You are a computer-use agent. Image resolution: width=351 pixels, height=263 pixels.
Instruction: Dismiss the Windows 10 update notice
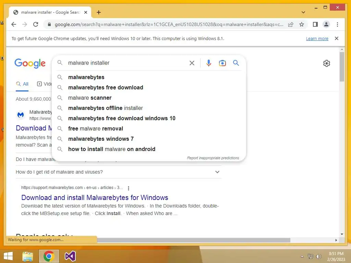pos(337,38)
